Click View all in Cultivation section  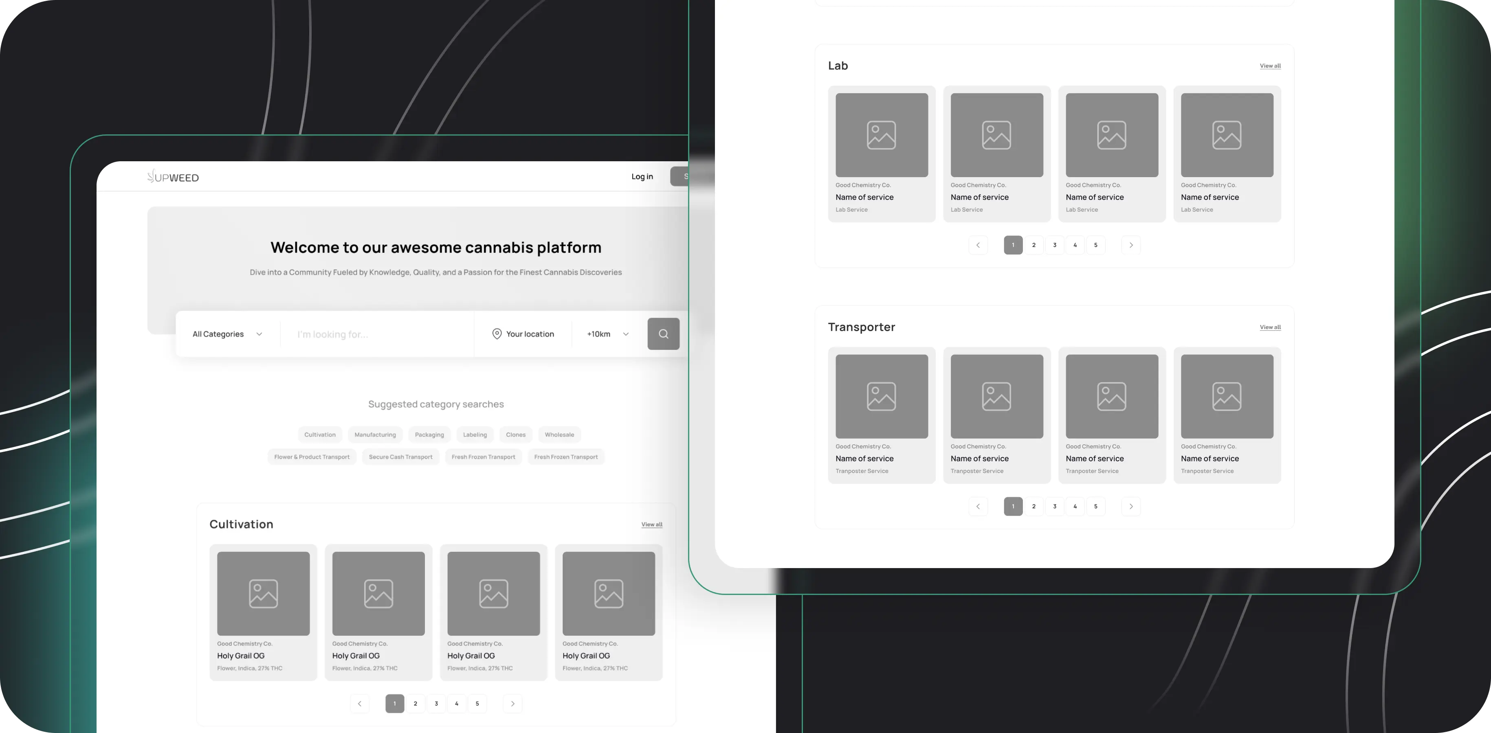(652, 524)
